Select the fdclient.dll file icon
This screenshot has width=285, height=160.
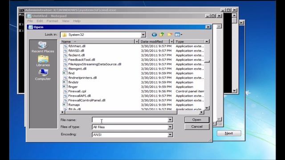tap(65, 55)
